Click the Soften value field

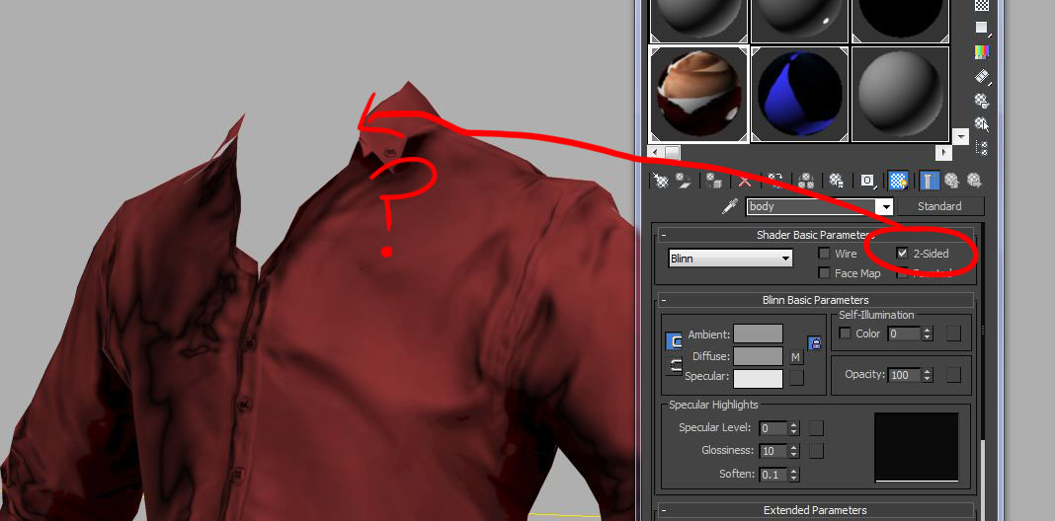[x=773, y=475]
